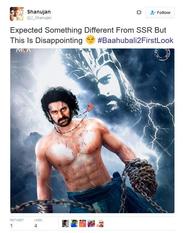Click the Follow button
The height and width of the screenshot is (233, 184).
point(160,12)
